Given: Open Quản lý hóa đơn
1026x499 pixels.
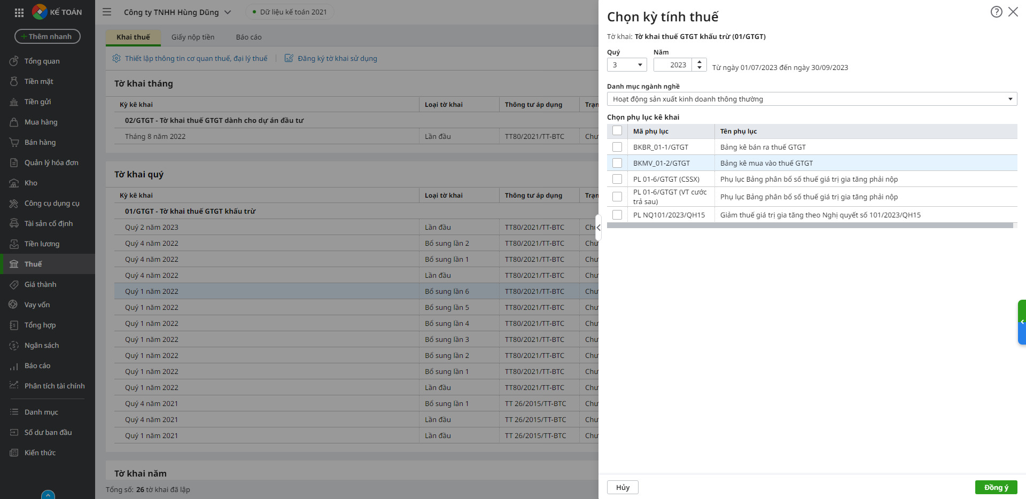Looking at the screenshot, I should tap(48, 162).
